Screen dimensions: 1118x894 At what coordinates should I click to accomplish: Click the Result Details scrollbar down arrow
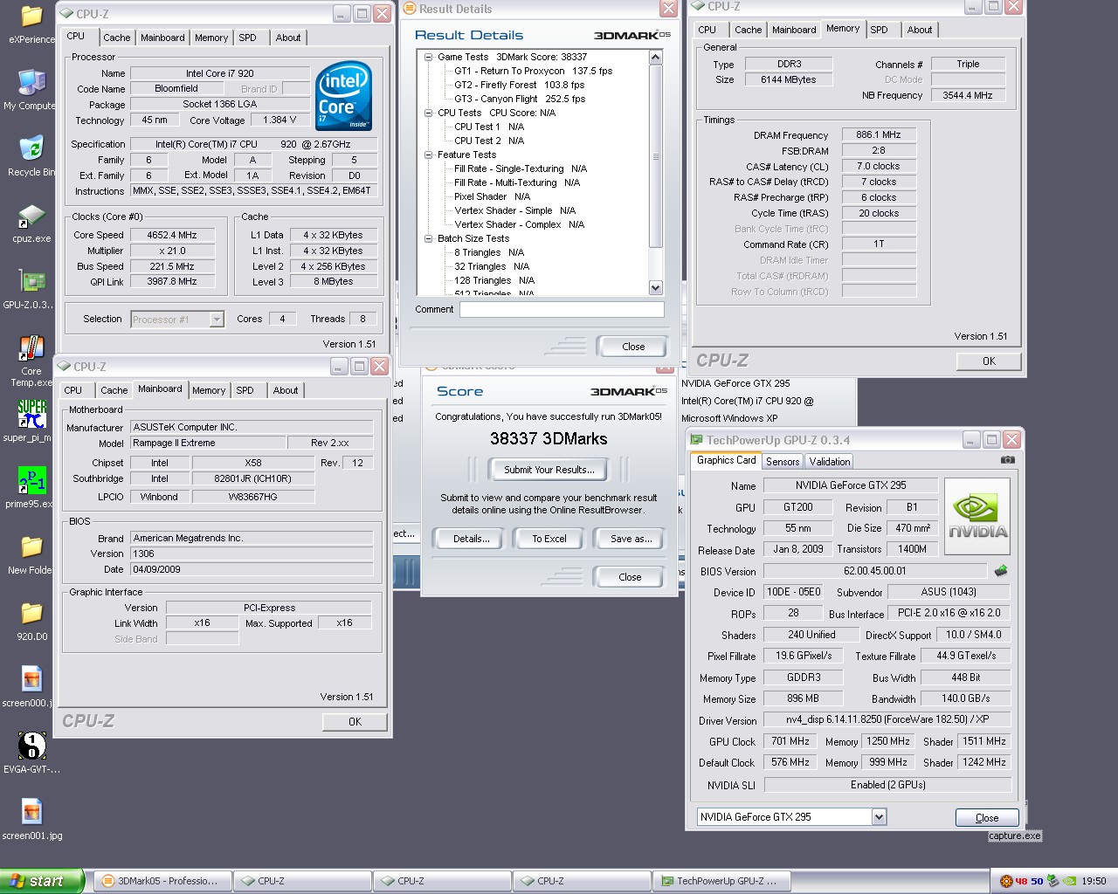(x=656, y=287)
